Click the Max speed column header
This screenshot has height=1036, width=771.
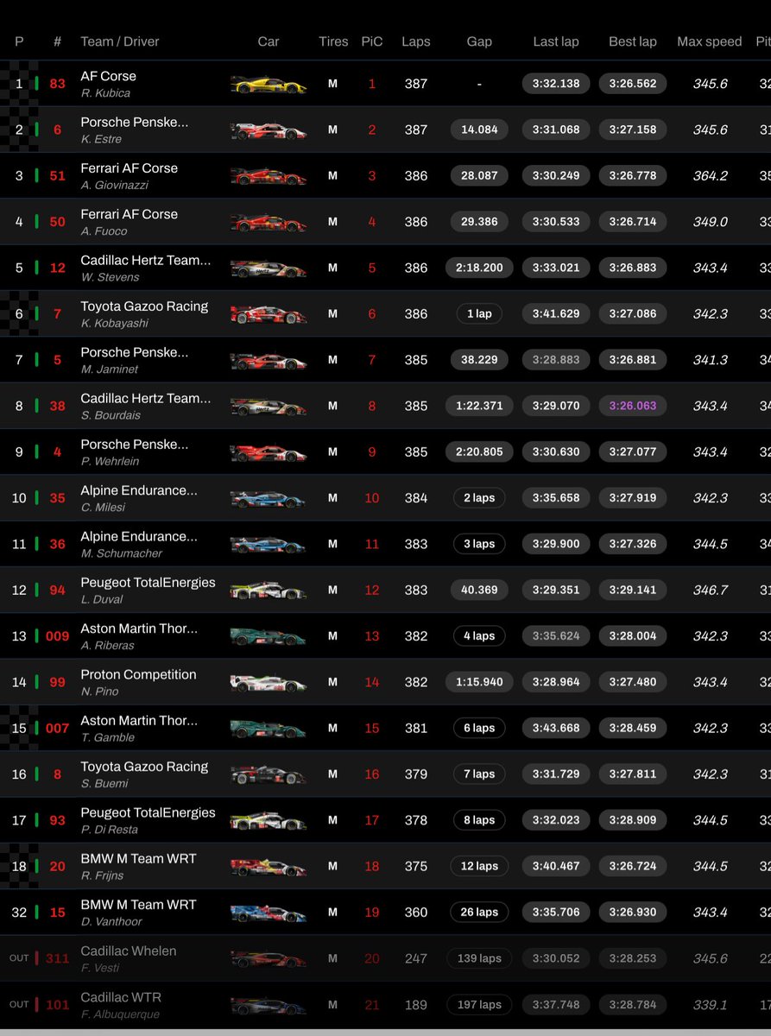pyautogui.click(x=710, y=41)
